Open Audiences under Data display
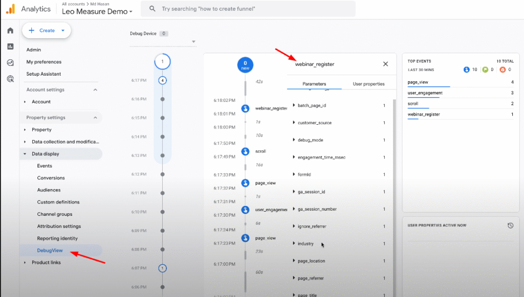This screenshot has height=297, width=524. (x=49, y=190)
